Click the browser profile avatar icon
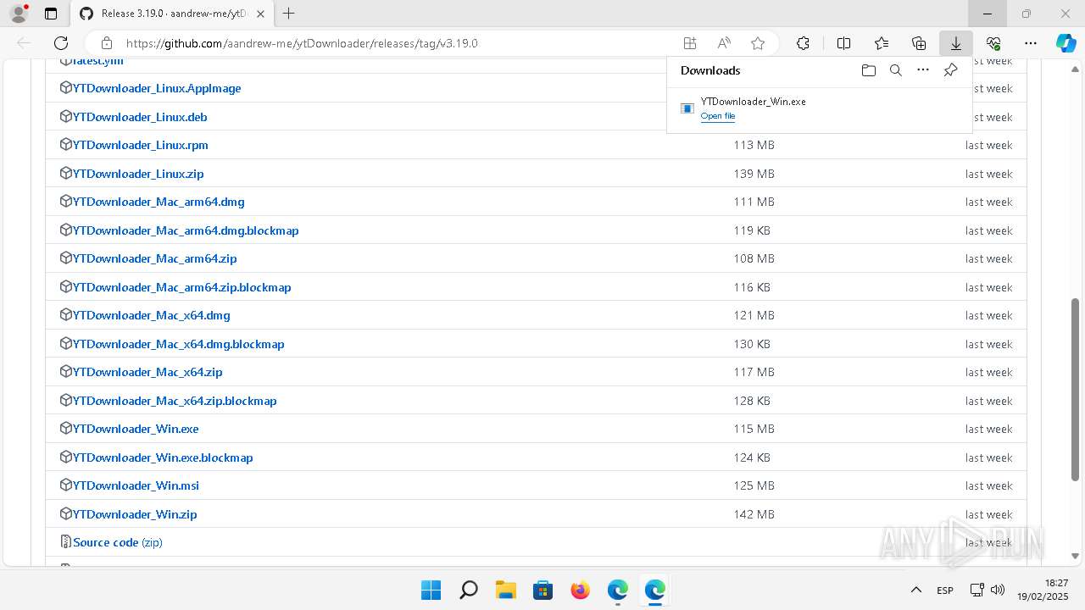This screenshot has height=610, width=1085. [19, 14]
